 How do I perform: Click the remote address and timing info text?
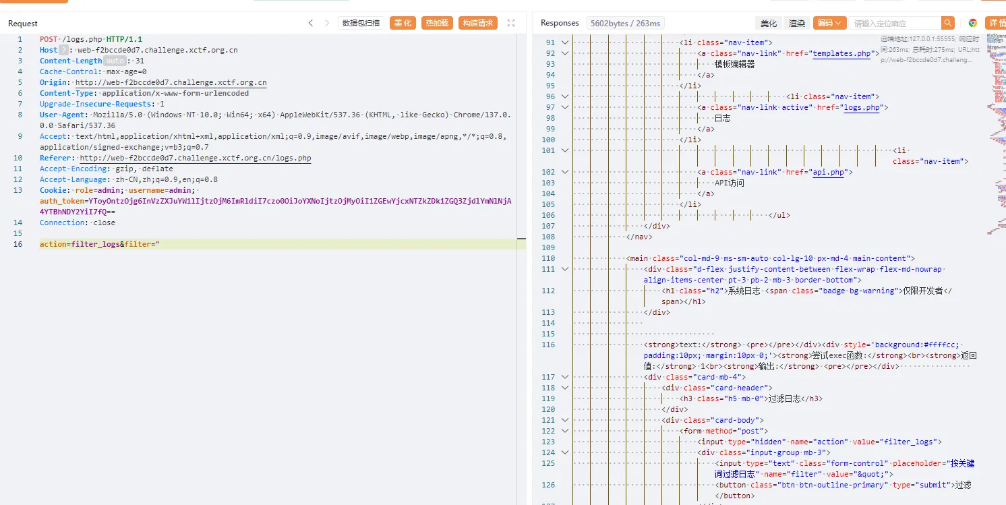pos(930,49)
